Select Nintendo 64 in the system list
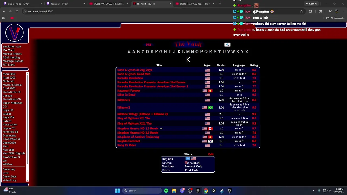 point(10,132)
